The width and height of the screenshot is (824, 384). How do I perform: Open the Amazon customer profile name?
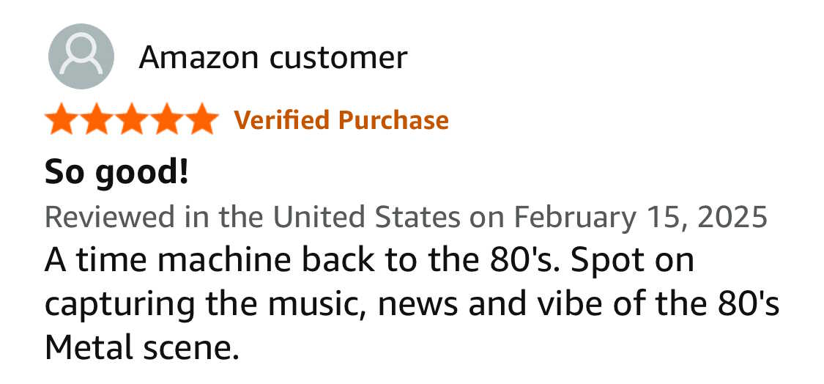coord(272,57)
